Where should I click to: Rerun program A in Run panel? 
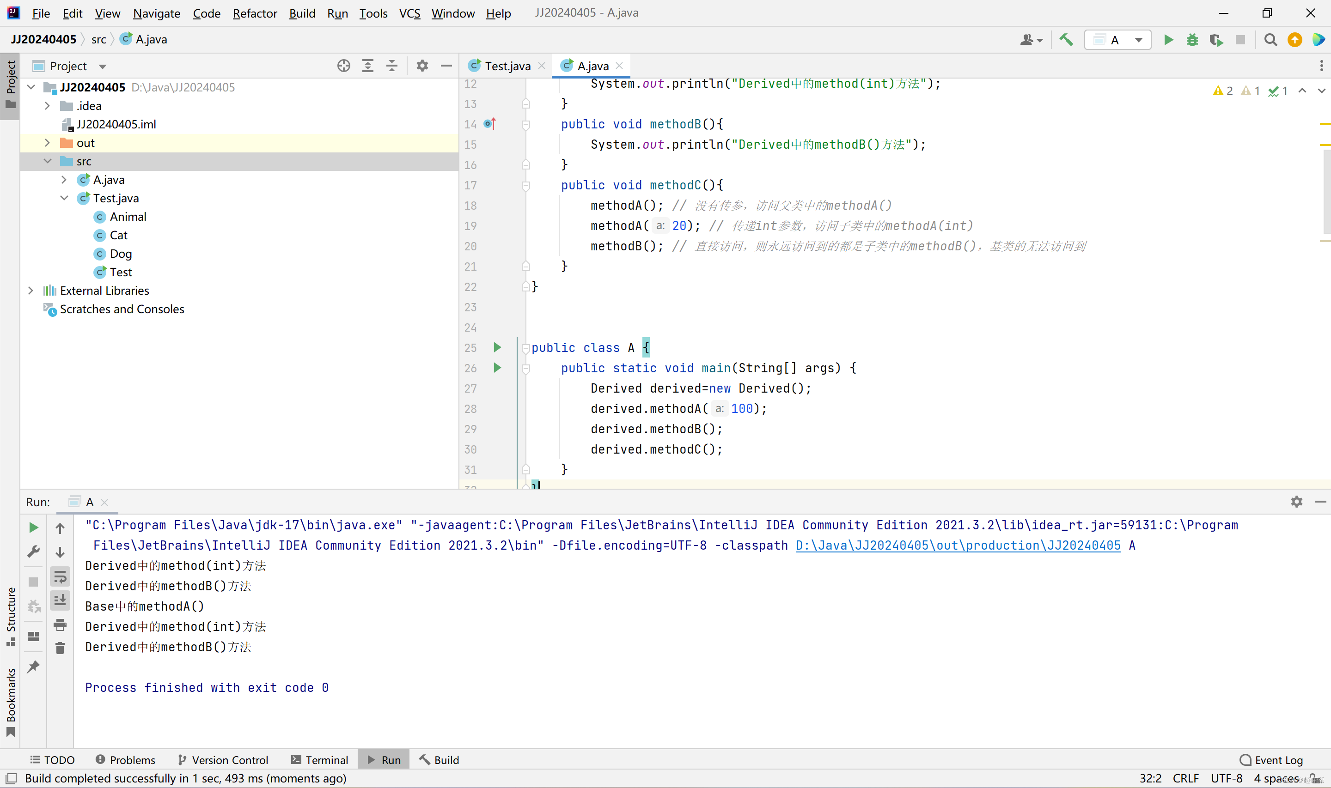[33, 527]
